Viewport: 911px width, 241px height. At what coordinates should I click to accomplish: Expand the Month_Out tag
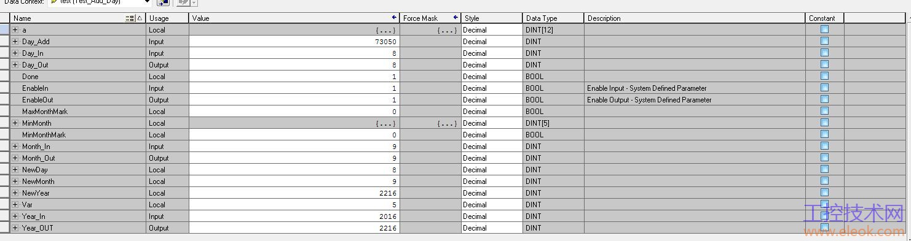point(15,158)
